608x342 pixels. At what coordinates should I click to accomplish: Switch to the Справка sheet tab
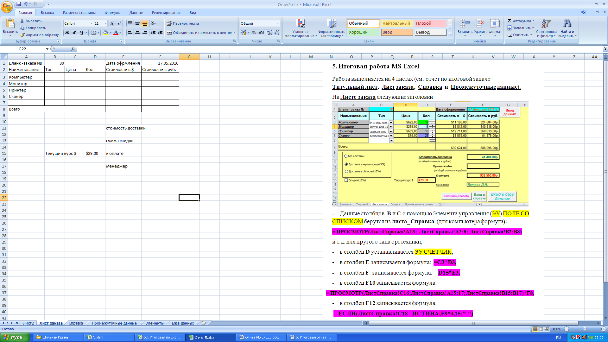click(x=76, y=323)
